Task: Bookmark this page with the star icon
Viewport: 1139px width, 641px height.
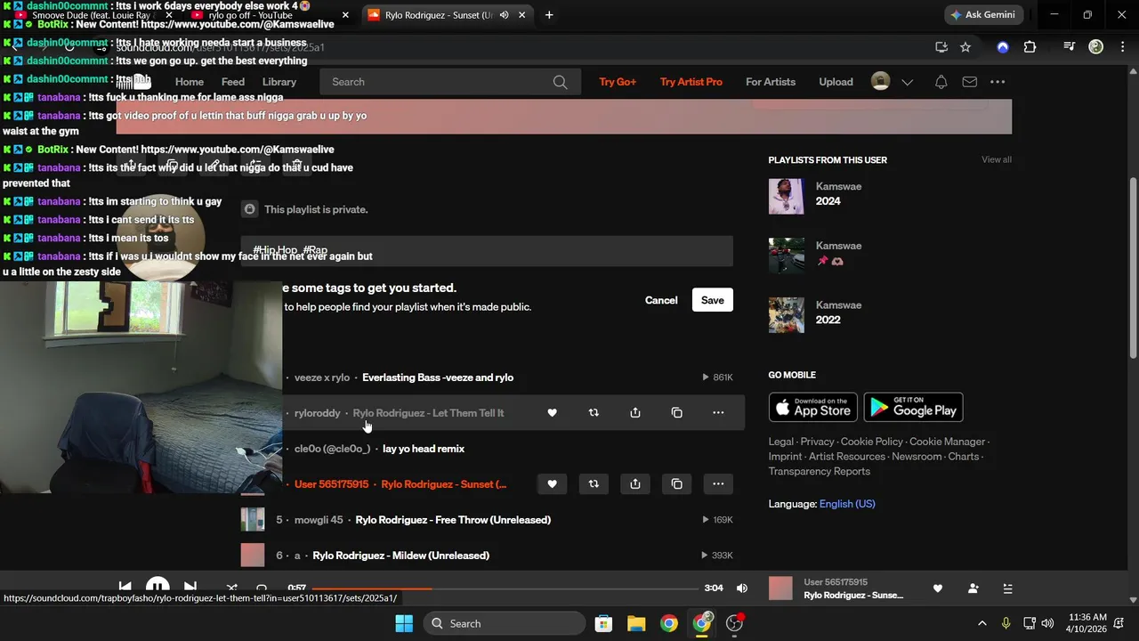Action: tap(965, 47)
